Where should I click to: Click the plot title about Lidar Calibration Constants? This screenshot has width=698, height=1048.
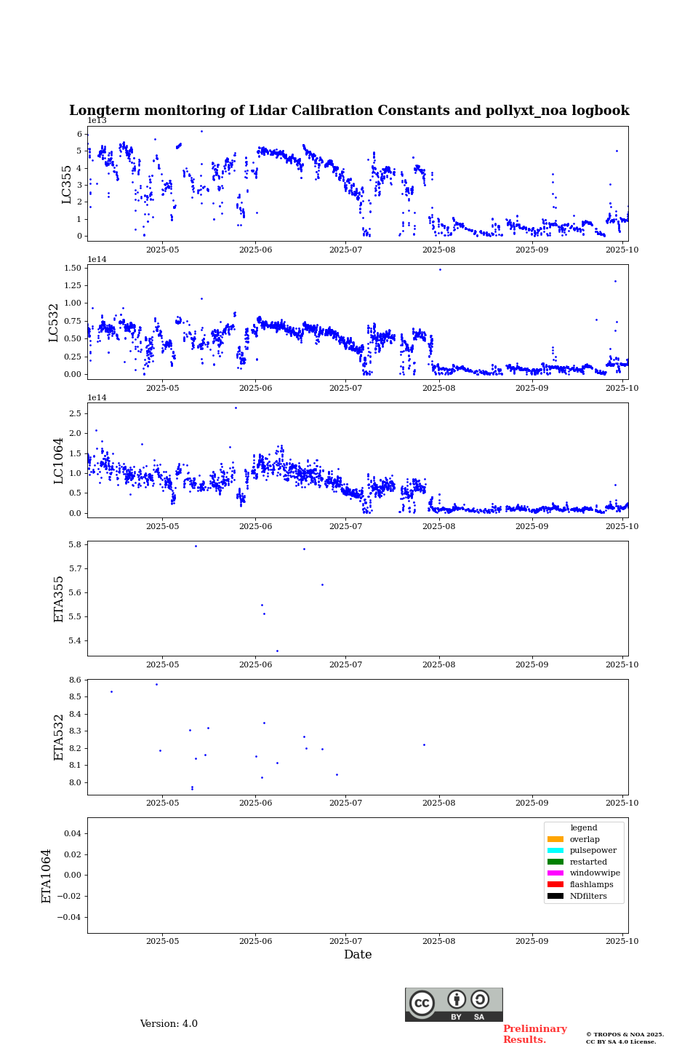click(349, 111)
